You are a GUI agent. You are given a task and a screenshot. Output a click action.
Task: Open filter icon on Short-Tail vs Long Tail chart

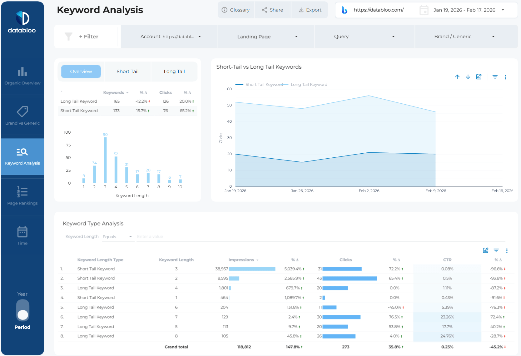click(x=495, y=77)
